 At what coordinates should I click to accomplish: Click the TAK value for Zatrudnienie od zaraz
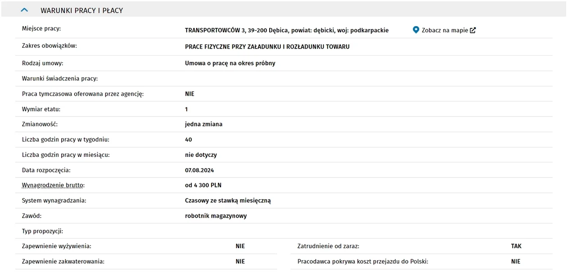(516, 246)
